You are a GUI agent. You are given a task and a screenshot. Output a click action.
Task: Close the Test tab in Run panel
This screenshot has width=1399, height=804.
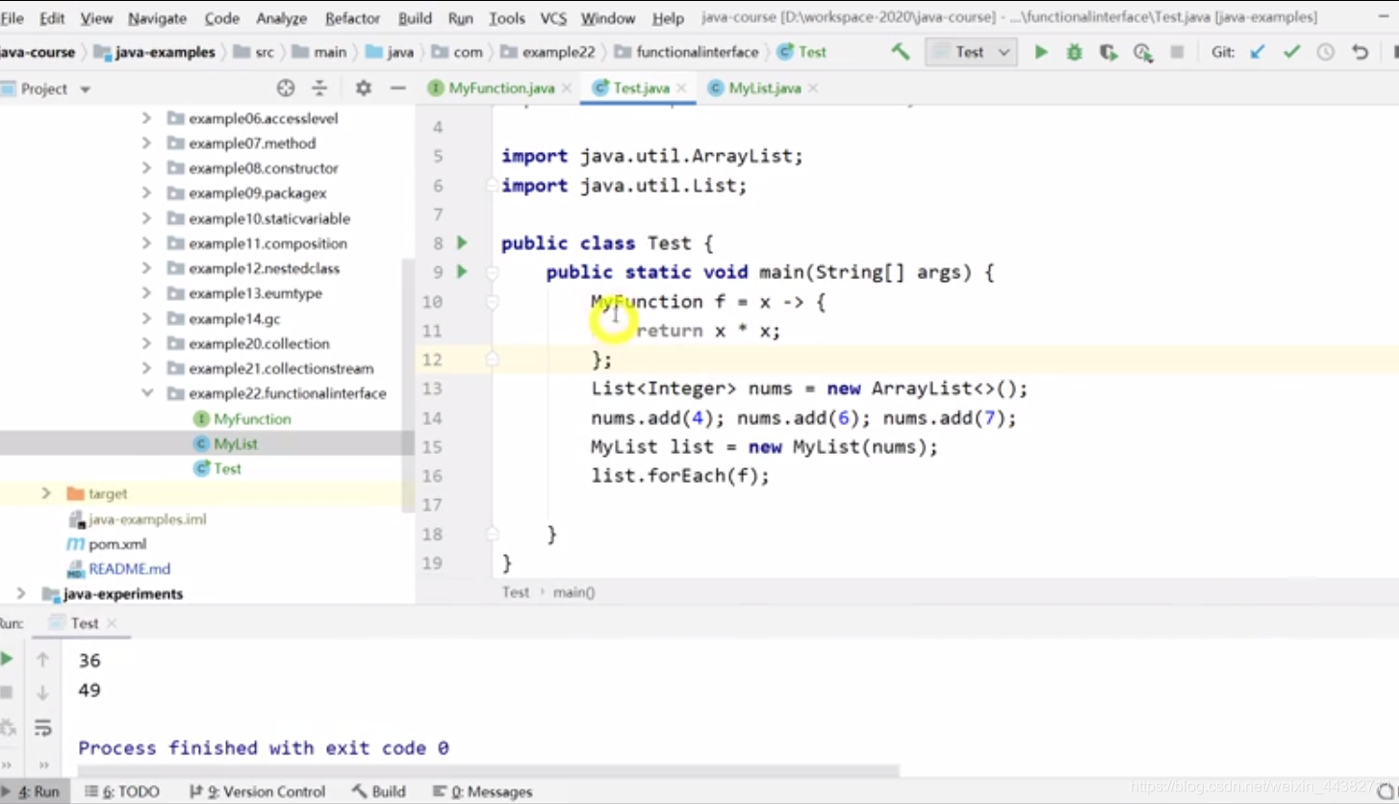[x=112, y=623]
